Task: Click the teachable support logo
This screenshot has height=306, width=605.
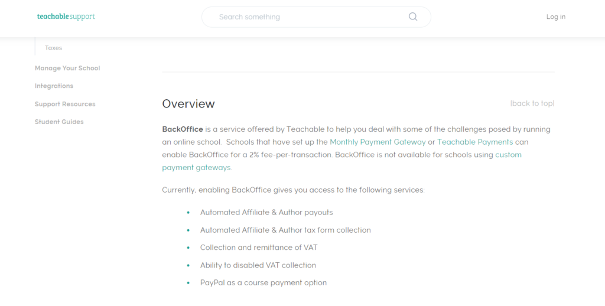Action: tap(66, 17)
